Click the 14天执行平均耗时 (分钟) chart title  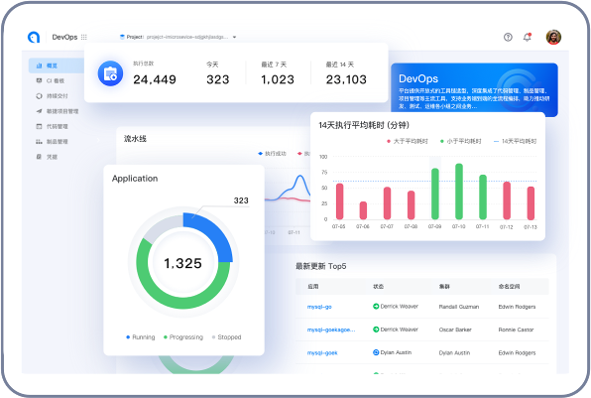tap(364, 125)
